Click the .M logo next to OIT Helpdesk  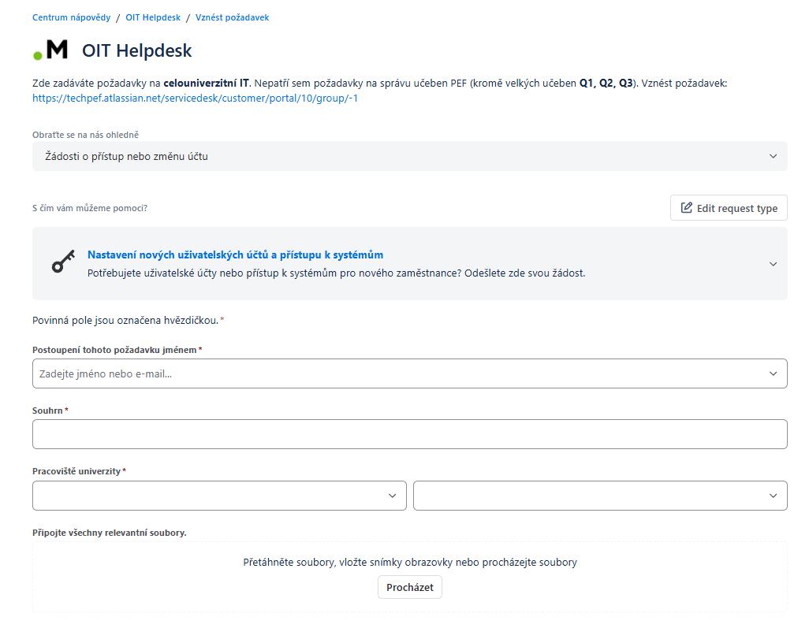pos(50,50)
